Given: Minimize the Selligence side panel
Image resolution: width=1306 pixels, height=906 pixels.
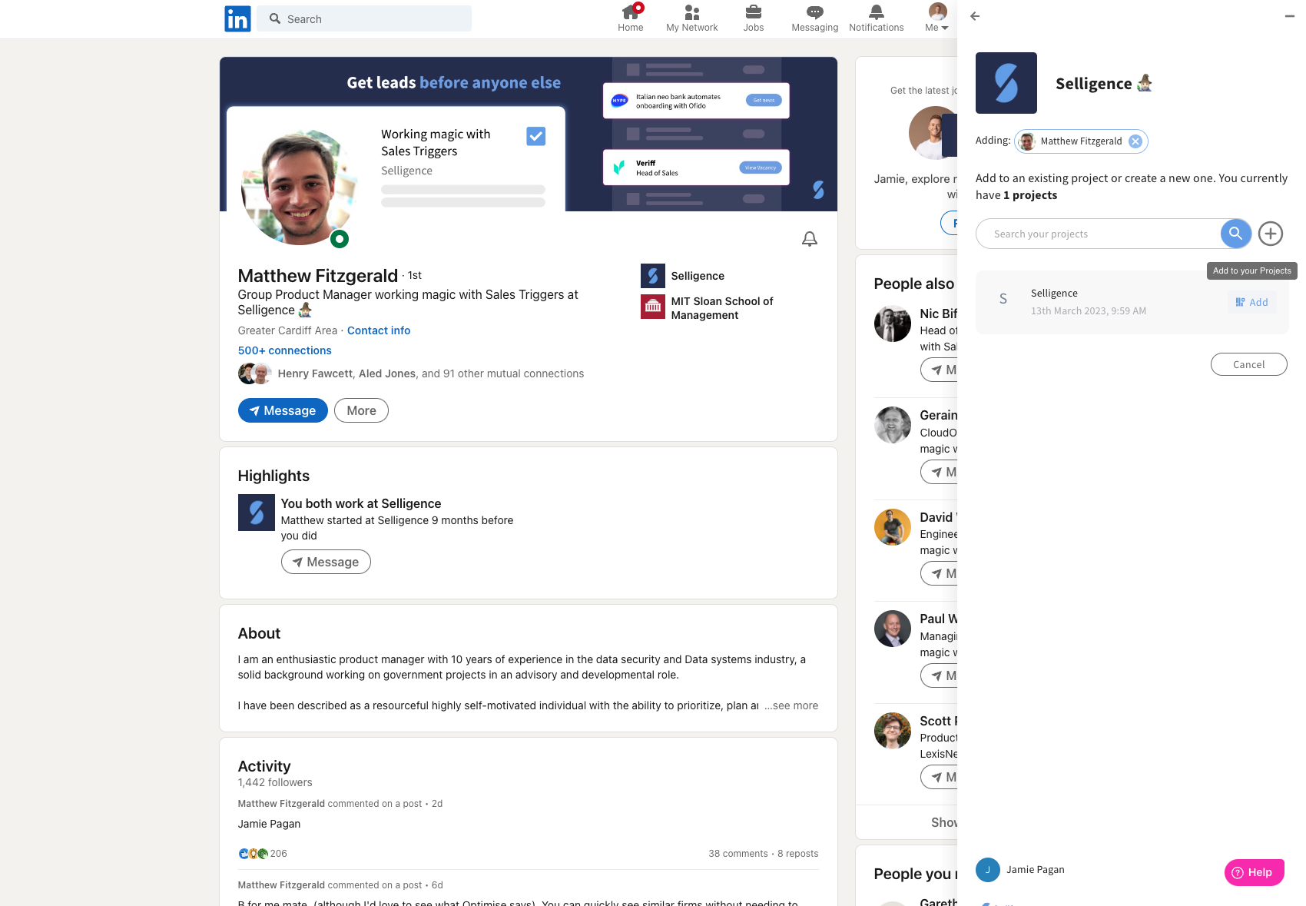Looking at the screenshot, I should (x=1290, y=16).
